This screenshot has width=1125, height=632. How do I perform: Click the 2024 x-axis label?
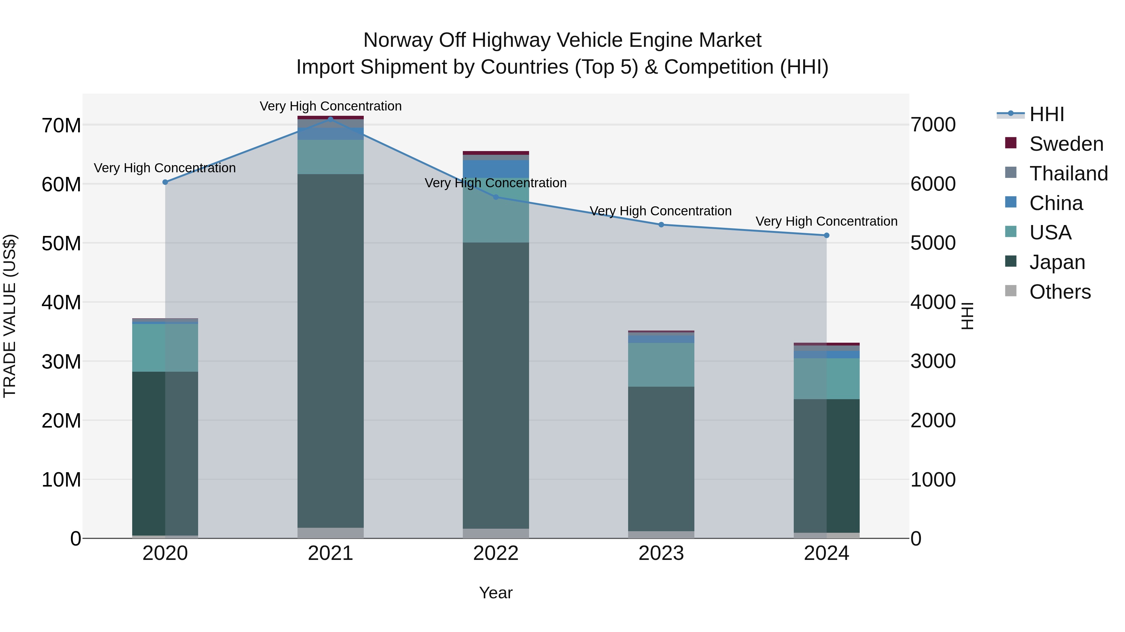click(x=826, y=553)
